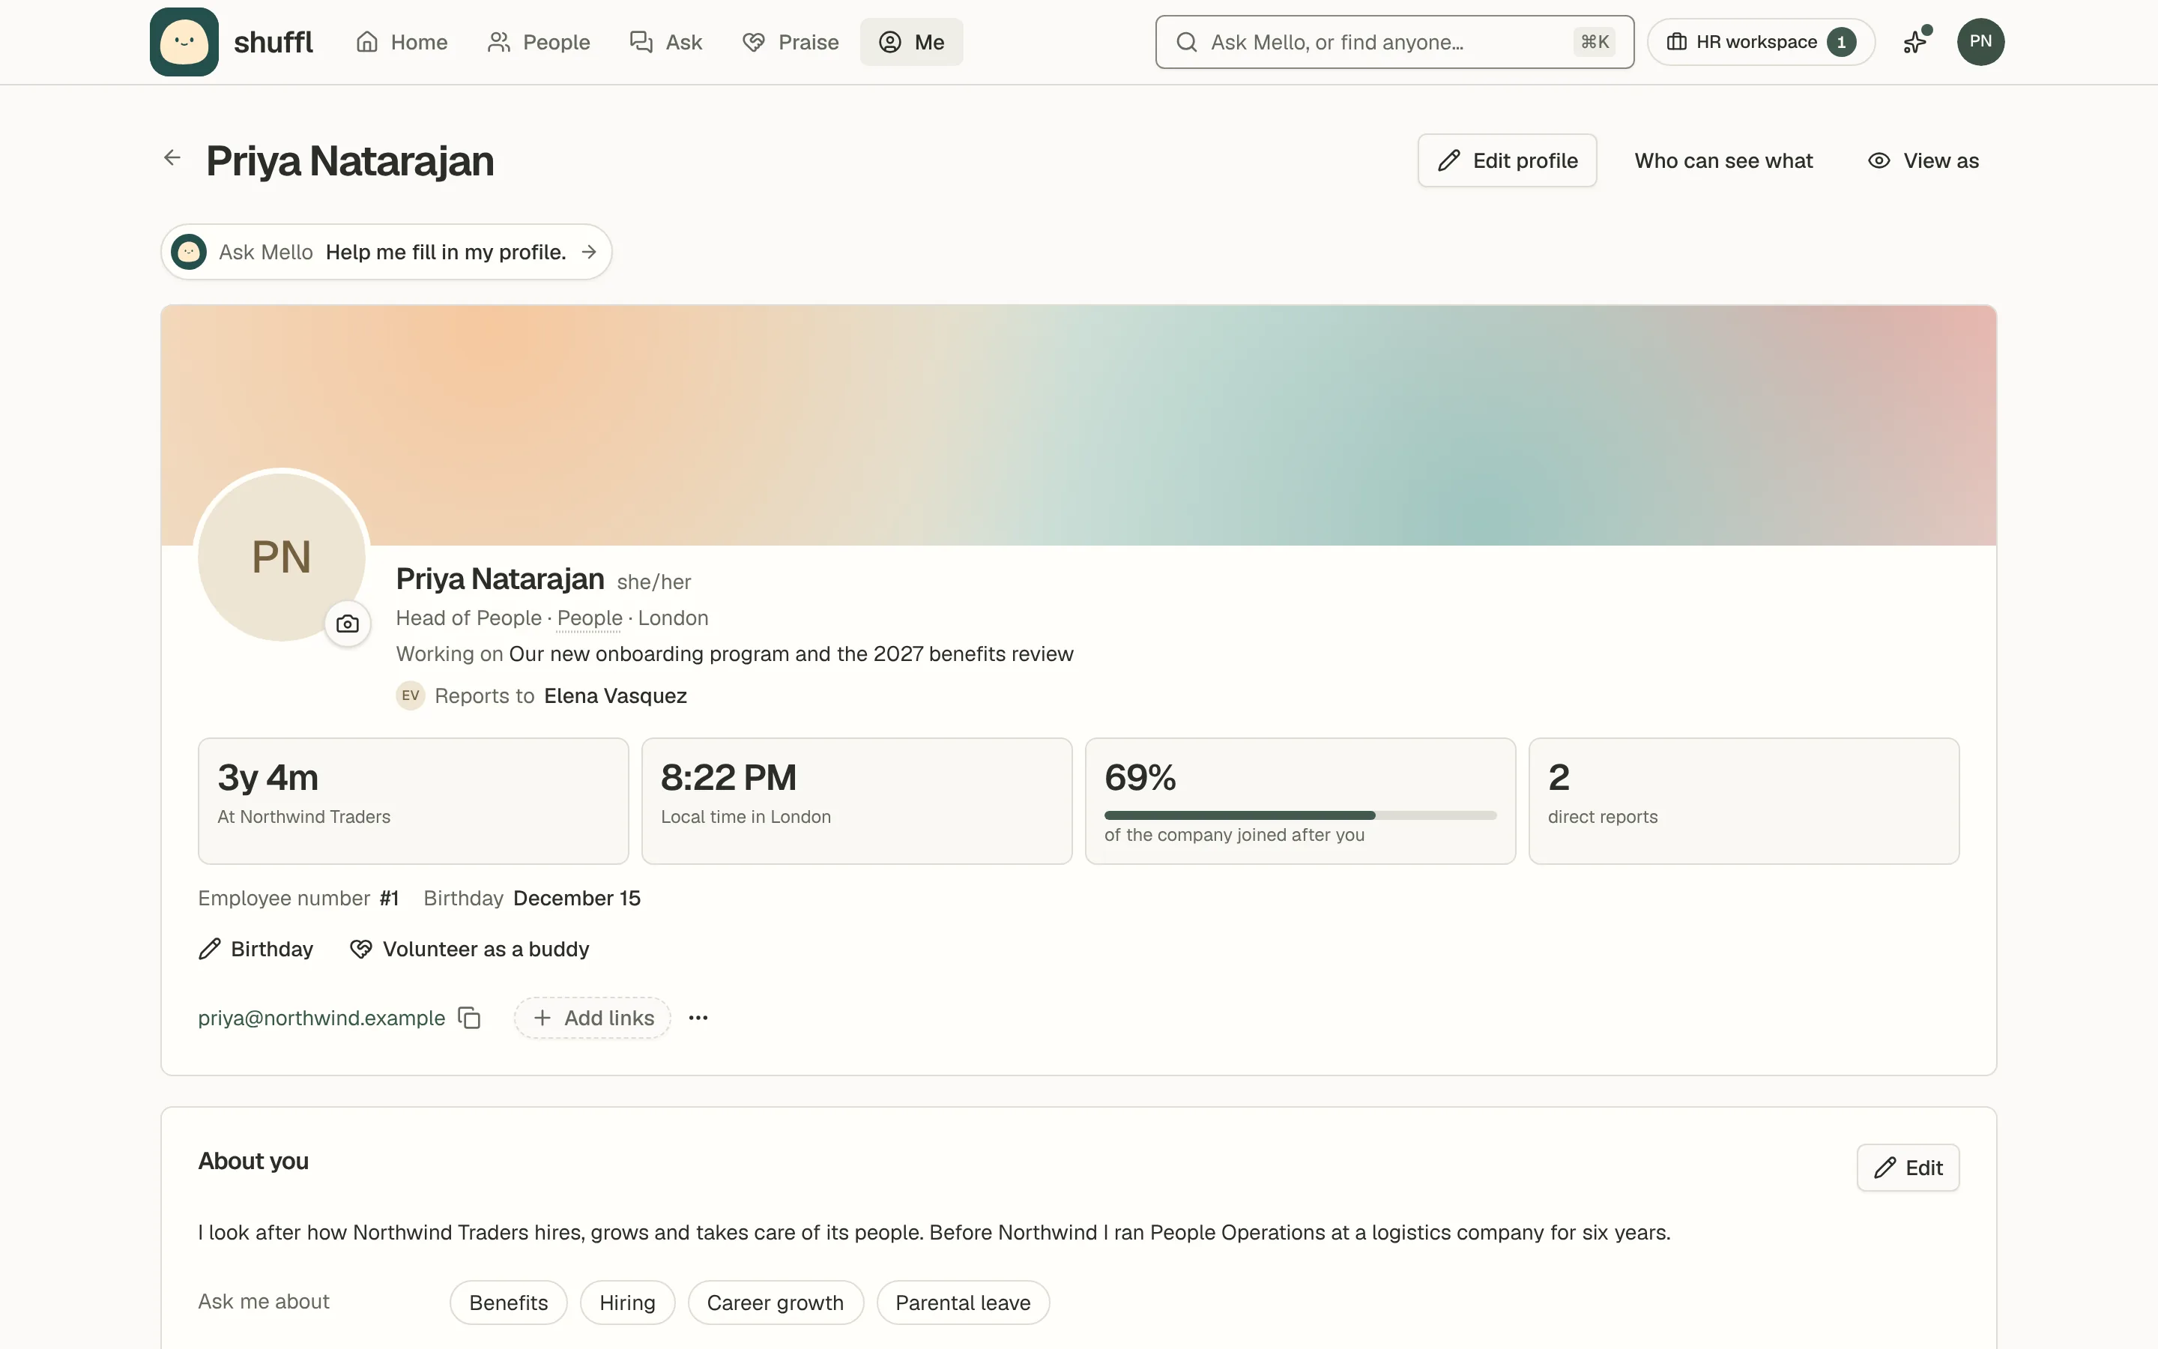Focus the Ask Mello search field
Viewport: 2158px width, 1349px height.
pyautogui.click(x=1394, y=42)
